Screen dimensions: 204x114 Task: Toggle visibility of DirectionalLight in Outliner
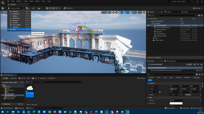pyautogui.click(x=148, y=26)
